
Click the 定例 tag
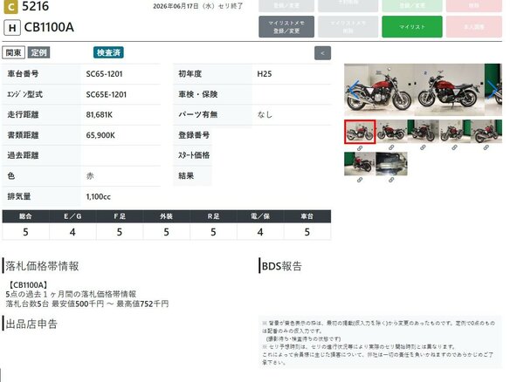click(38, 52)
